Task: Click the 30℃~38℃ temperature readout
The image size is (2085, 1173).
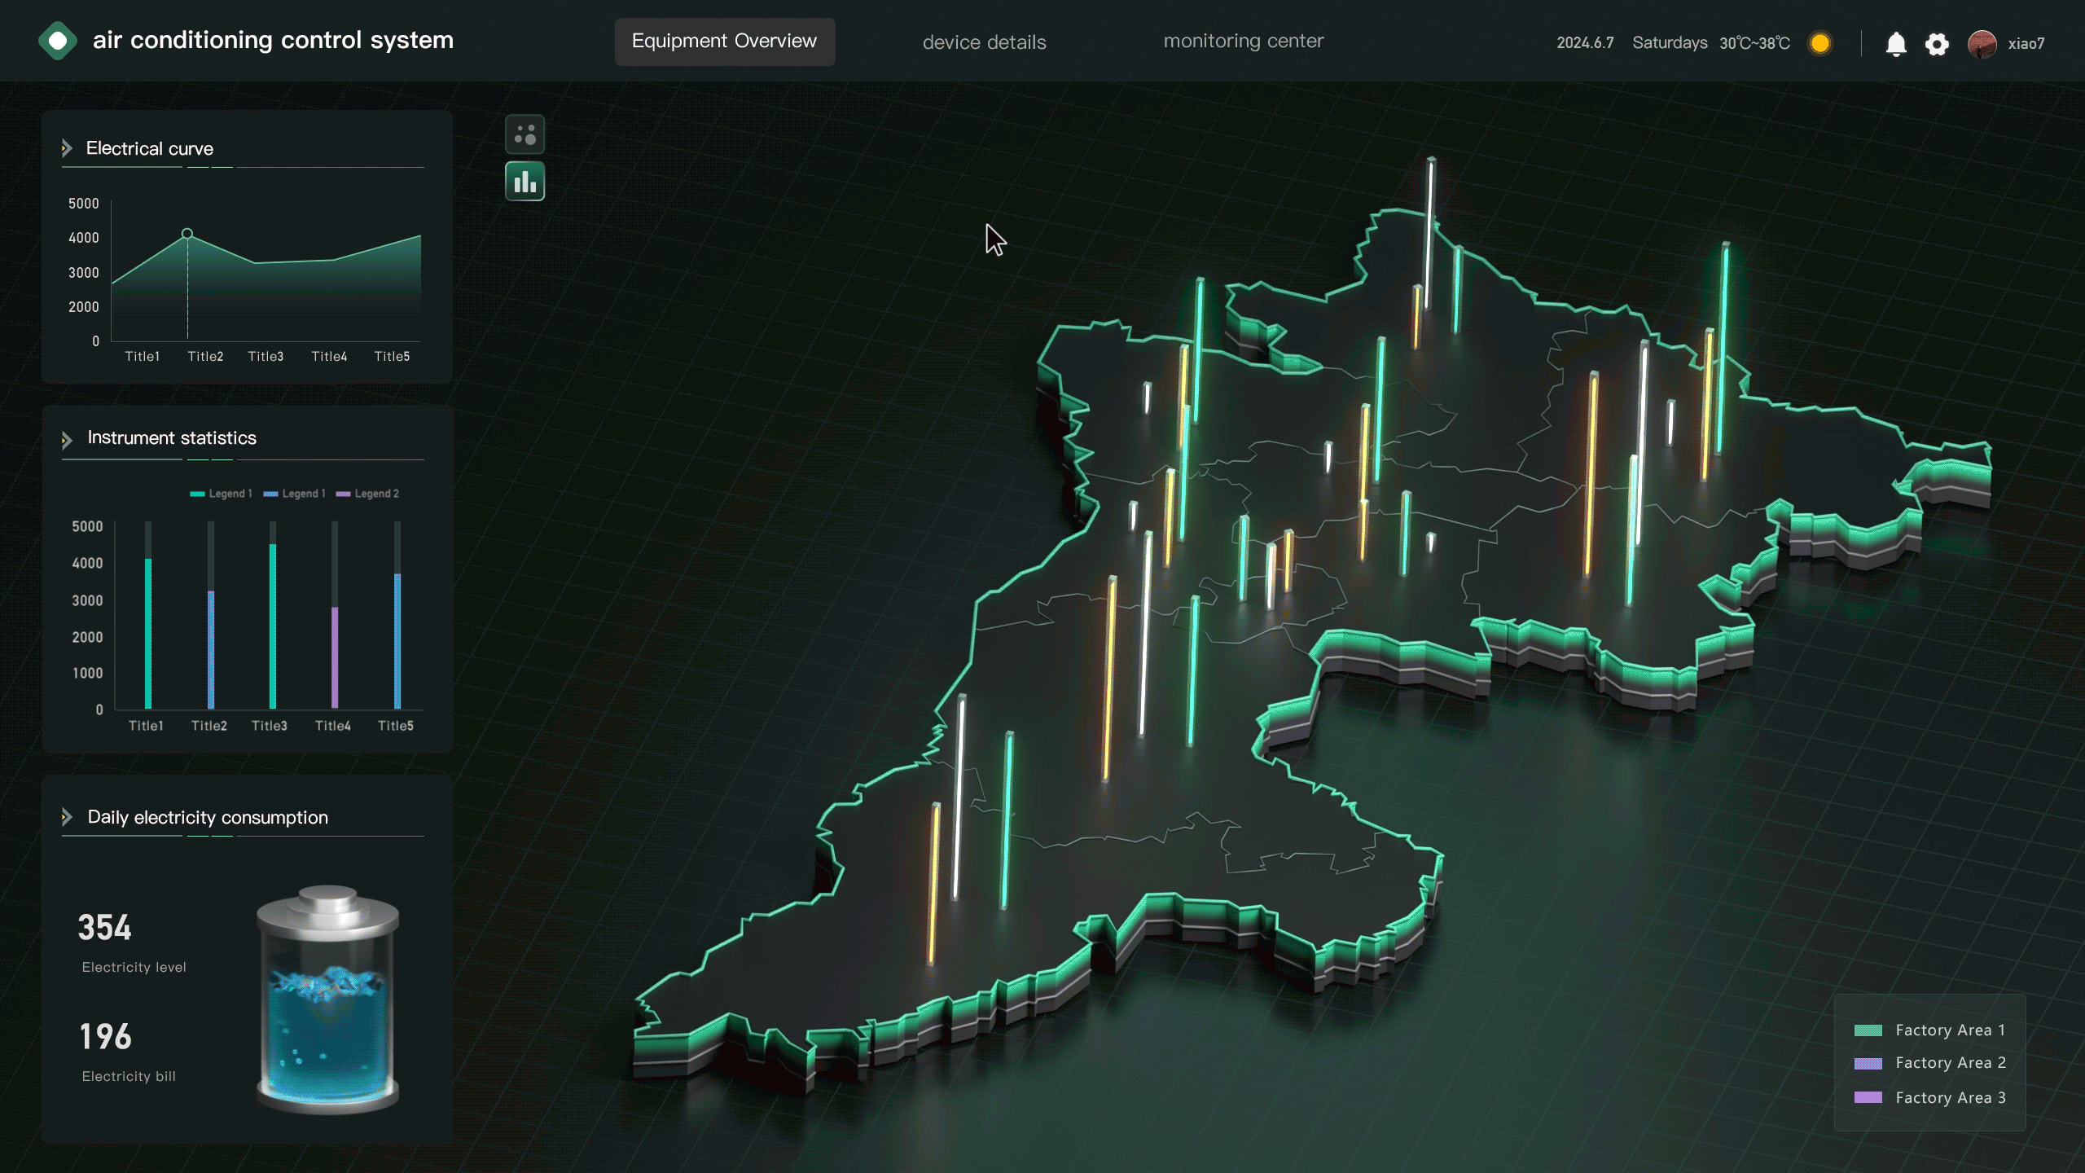Action: coord(1754,43)
